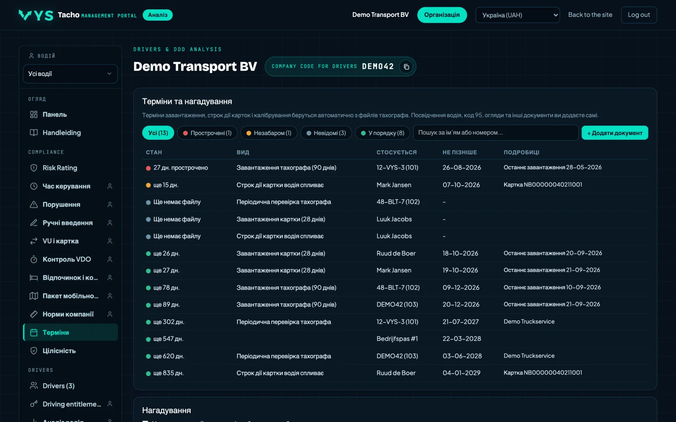Viewport: 676px width, 422px height.
Task: Copy the company code DEMO42
Action: pos(406,67)
